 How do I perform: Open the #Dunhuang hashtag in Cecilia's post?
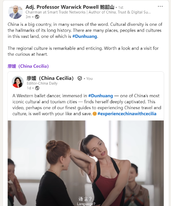point(101,96)
